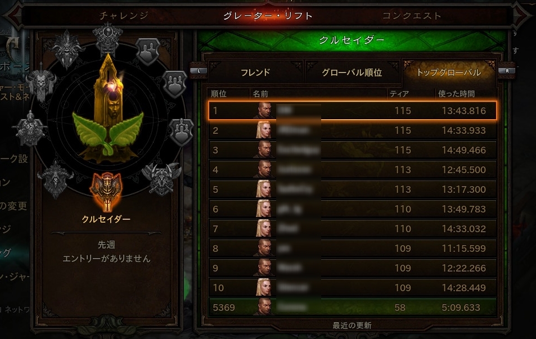The image size is (536, 339).
Task: Open the グローバル順位 tab
Action: tap(352, 72)
